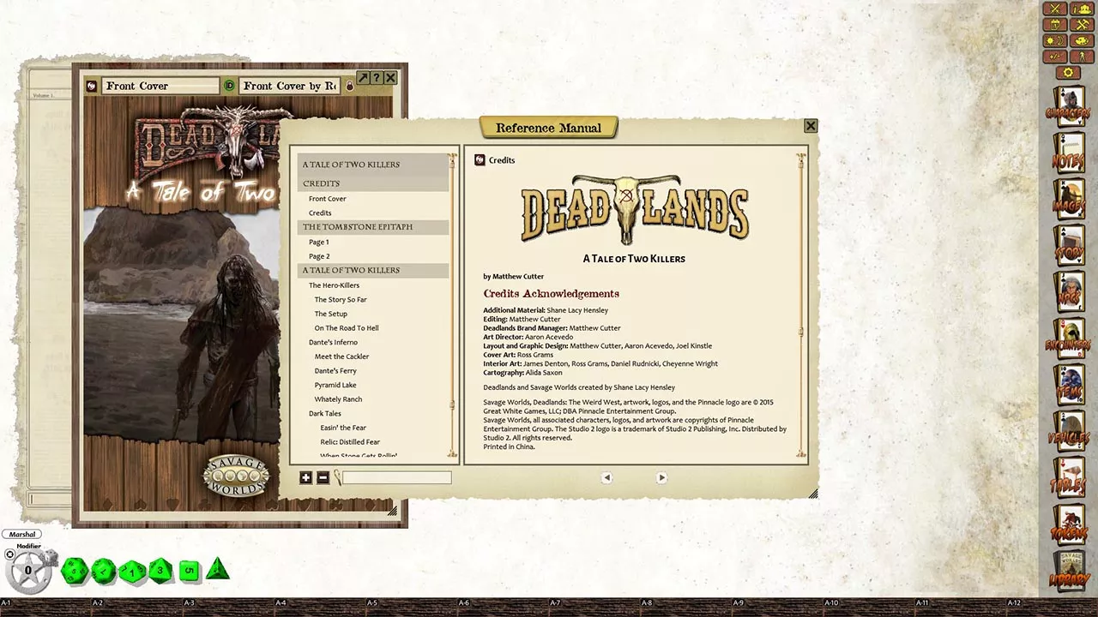Click the small dice tower icon near modifier
The image size is (1098, 617).
coord(51,560)
